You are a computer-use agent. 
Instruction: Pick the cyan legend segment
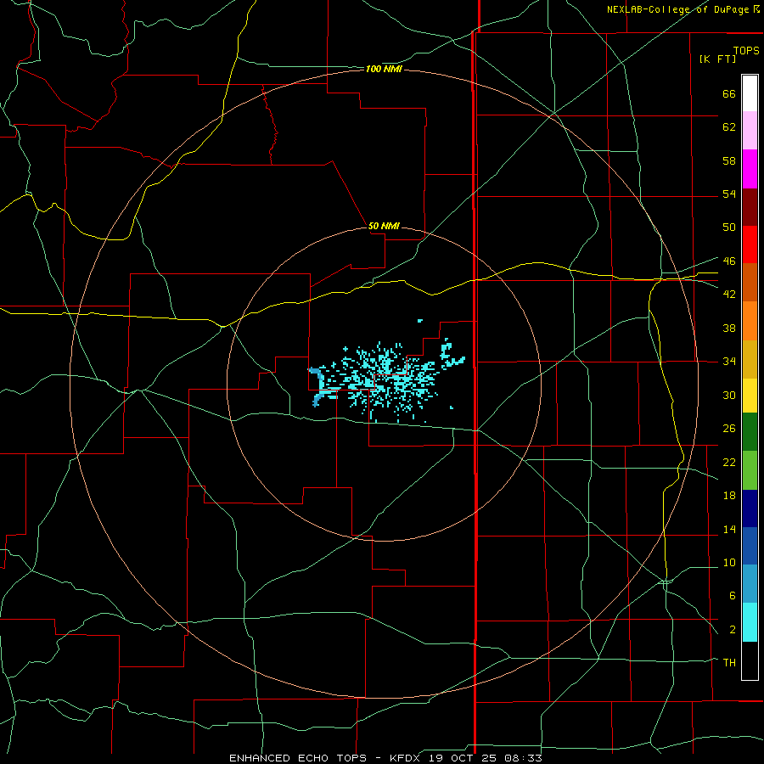pyautogui.click(x=750, y=622)
